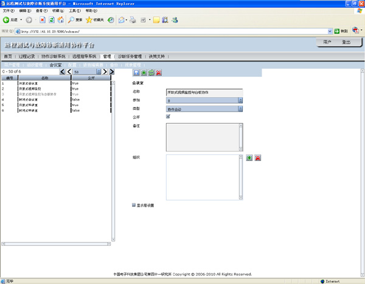365x284 pixels.
Task: Click the 名称 text input field
Action: click(x=204, y=92)
